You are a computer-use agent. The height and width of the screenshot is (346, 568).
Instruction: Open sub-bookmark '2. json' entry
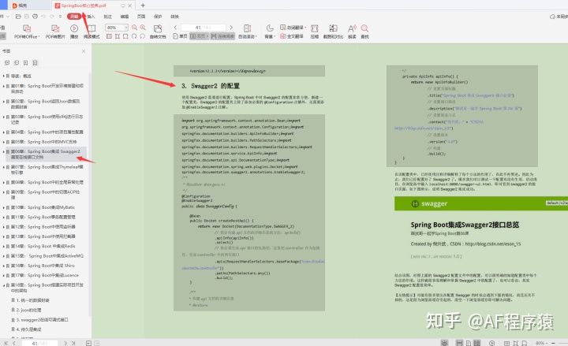click(x=28, y=311)
